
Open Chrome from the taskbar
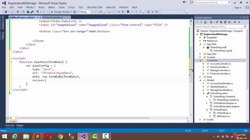(x=60, y=136)
